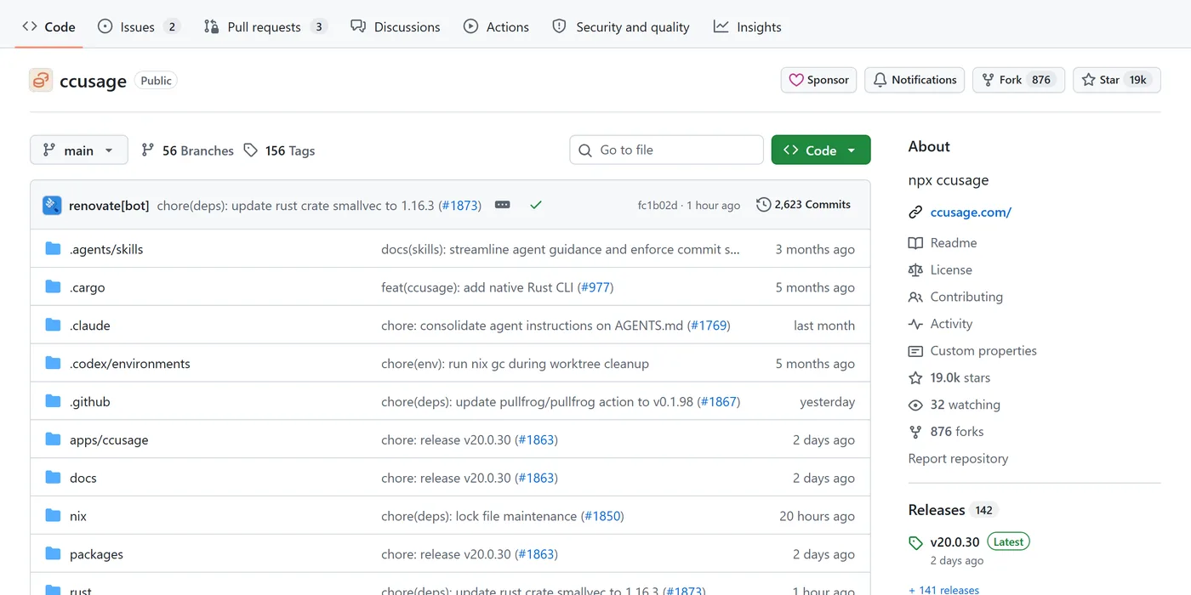This screenshot has width=1191, height=595.
Task: Open the .cargo folder
Action: point(88,287)
